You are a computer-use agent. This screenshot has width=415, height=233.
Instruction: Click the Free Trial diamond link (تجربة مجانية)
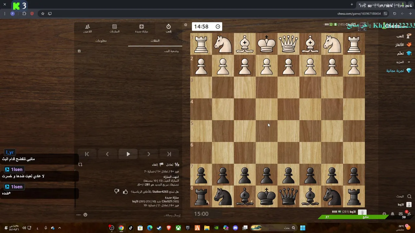399,71
